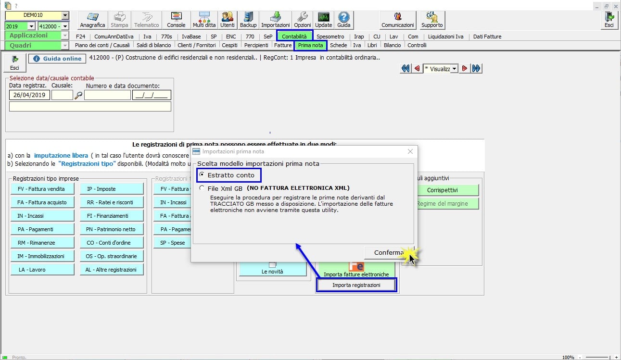Open the Prima nota tab
This screenshot has width=621, height=360.
pos(310,45)
